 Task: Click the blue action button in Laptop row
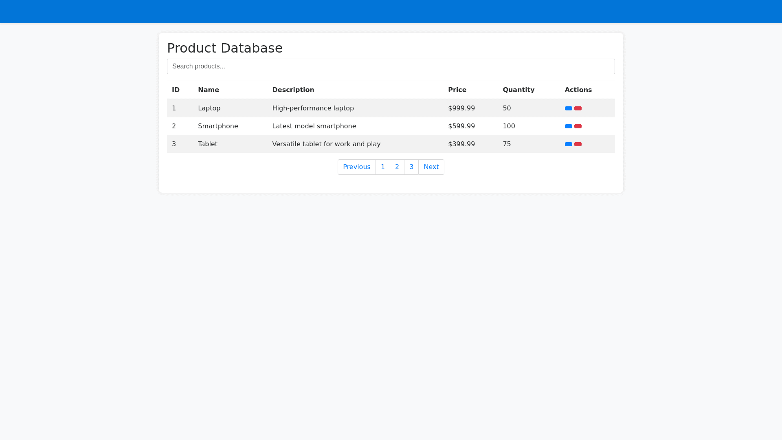tap(568, 108)
